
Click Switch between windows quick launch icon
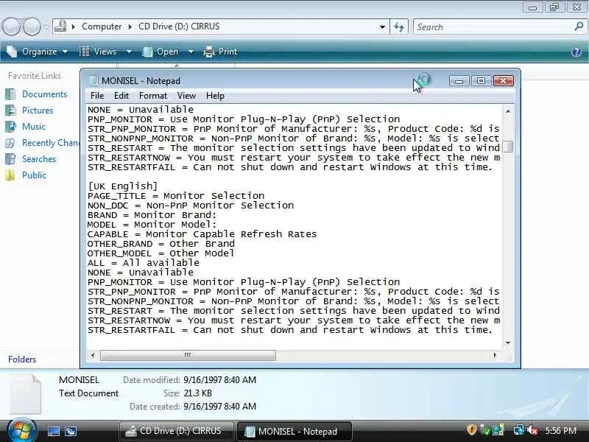coord(71,431)
